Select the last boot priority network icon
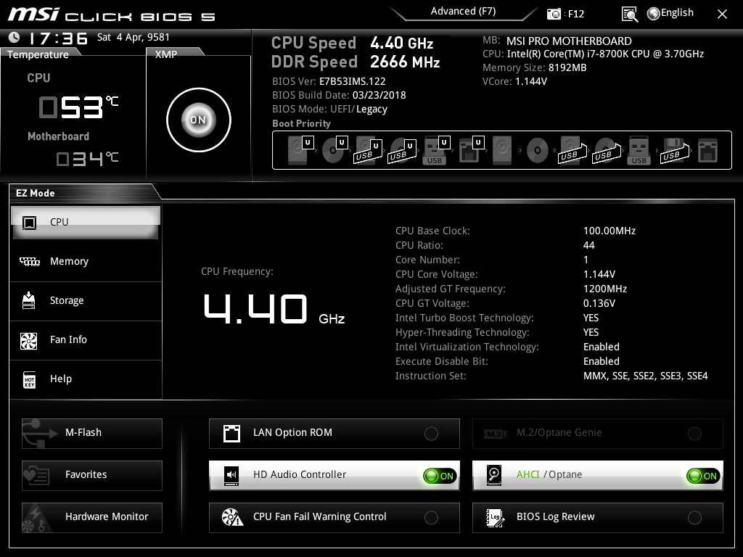 click(x=707, y=152)
